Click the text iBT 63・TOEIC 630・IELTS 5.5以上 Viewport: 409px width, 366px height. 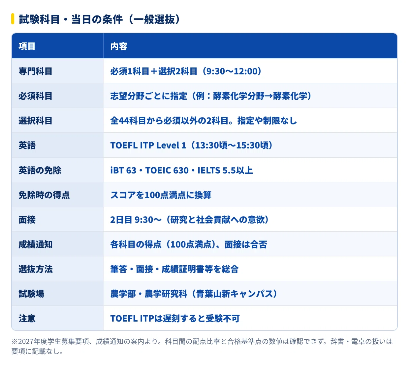[x=182, y=170]
